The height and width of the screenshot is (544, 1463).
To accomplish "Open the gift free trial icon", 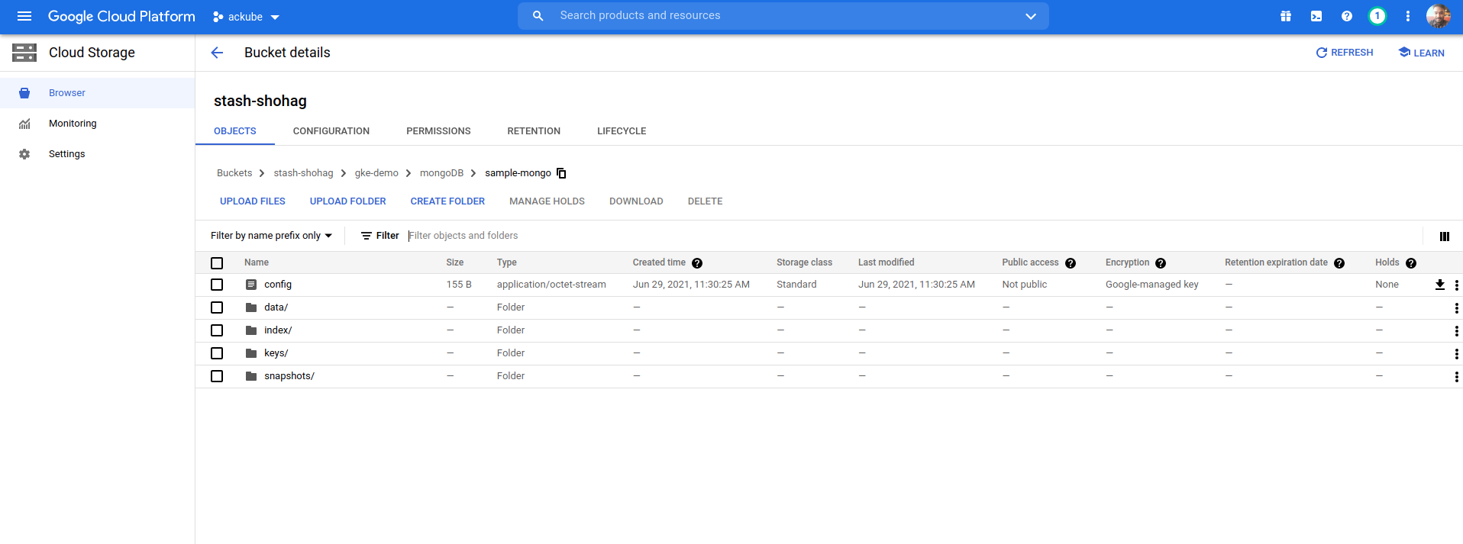I will [x=1286, y=16].
